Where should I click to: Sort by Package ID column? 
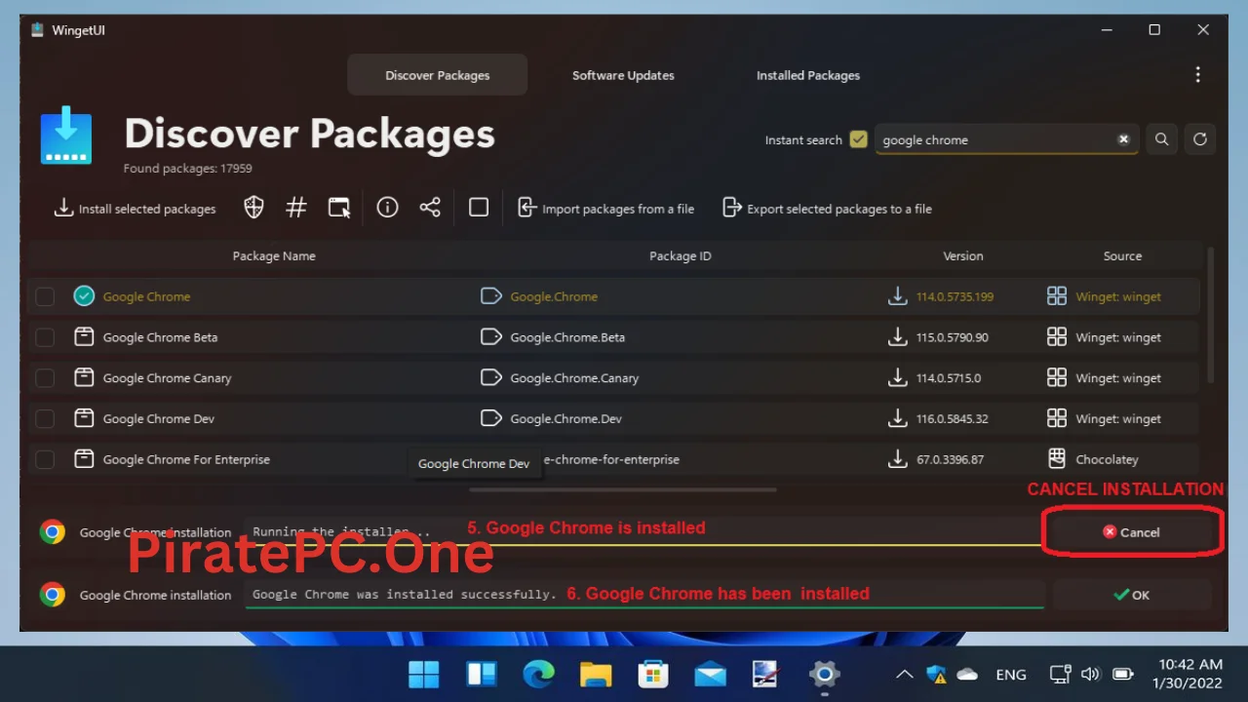click(681, 255)
